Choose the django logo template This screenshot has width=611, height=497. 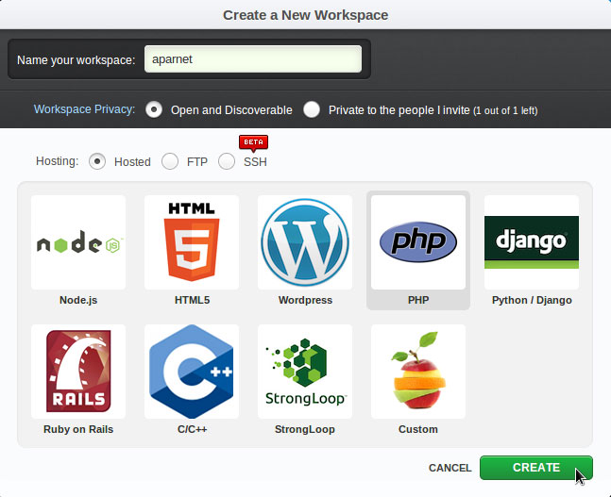532,242
